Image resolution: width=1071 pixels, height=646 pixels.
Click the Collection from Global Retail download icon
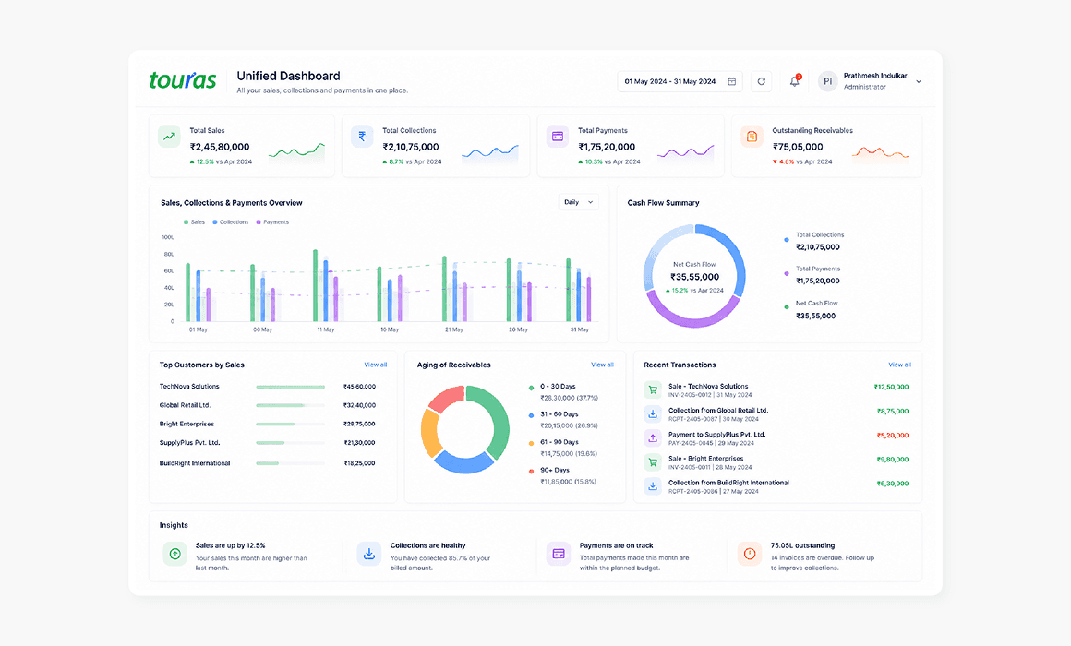point(653,413)
